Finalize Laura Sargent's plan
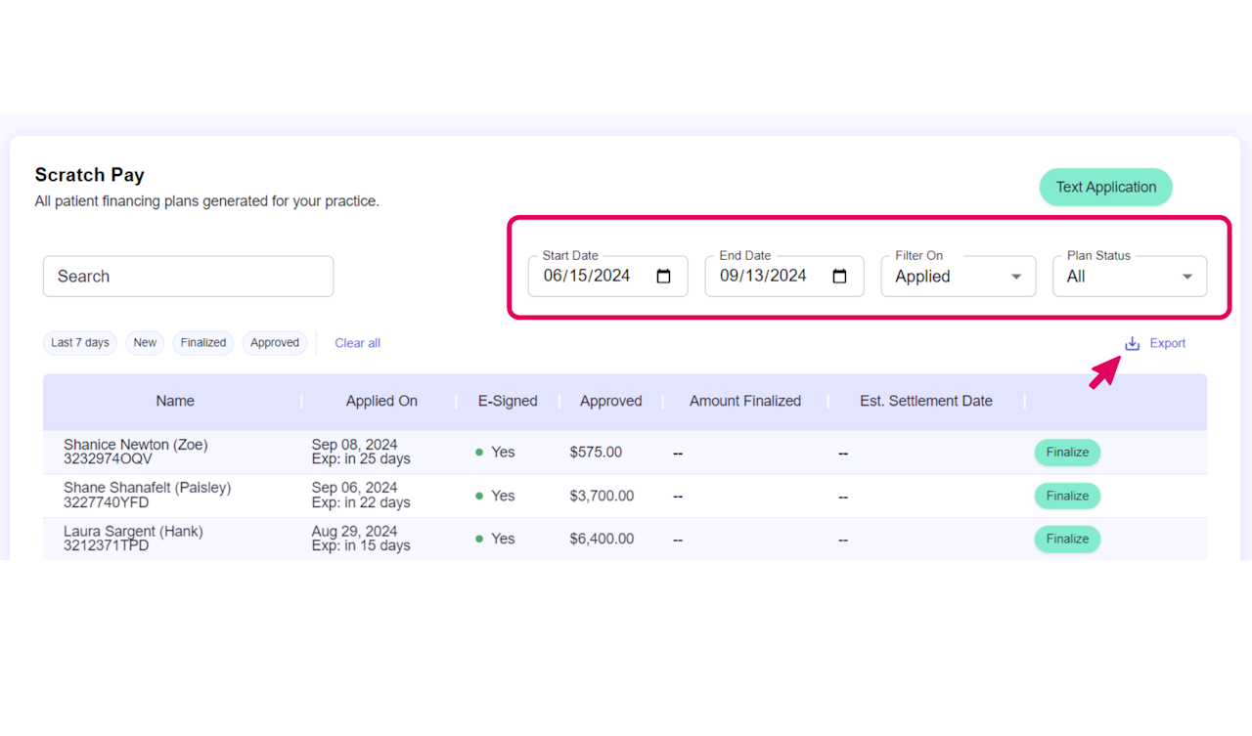 [x=1067, y=539]
